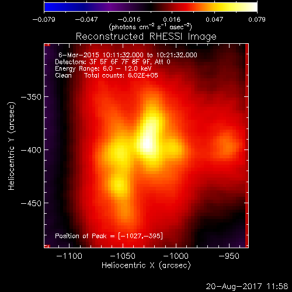Screen dimensions: 292x292
Task: Click the X-axis tick label -1050
Action: 123,256
